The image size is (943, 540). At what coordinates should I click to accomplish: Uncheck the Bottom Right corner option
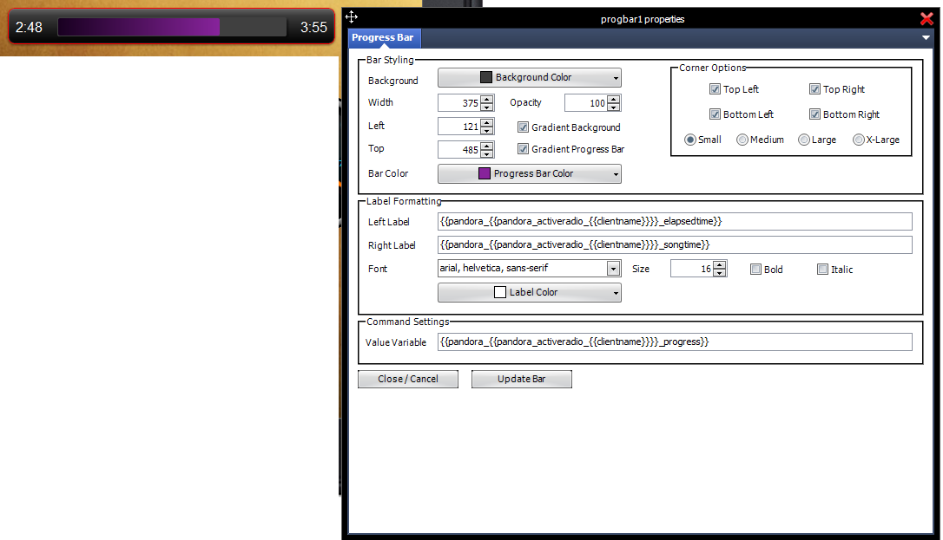point(814,114)
